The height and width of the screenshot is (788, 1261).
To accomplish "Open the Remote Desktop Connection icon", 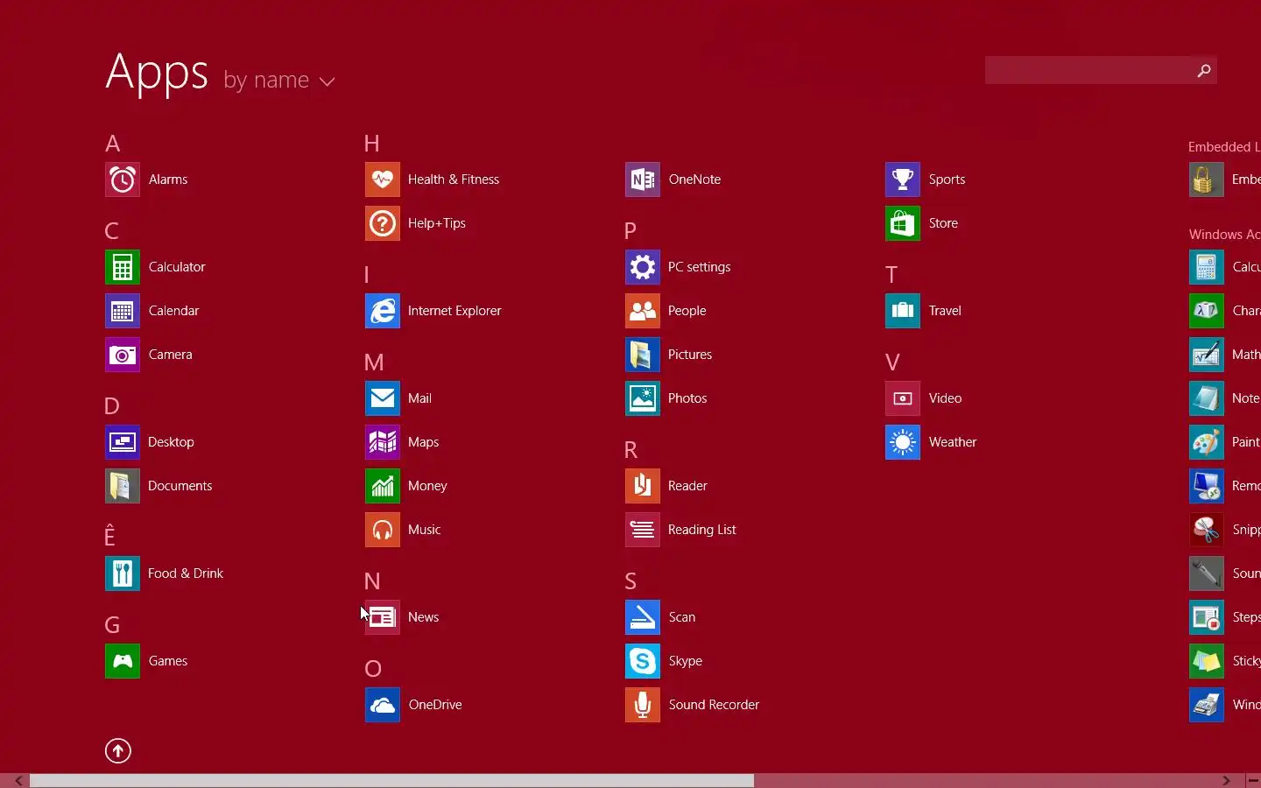I will point(1207,486).
